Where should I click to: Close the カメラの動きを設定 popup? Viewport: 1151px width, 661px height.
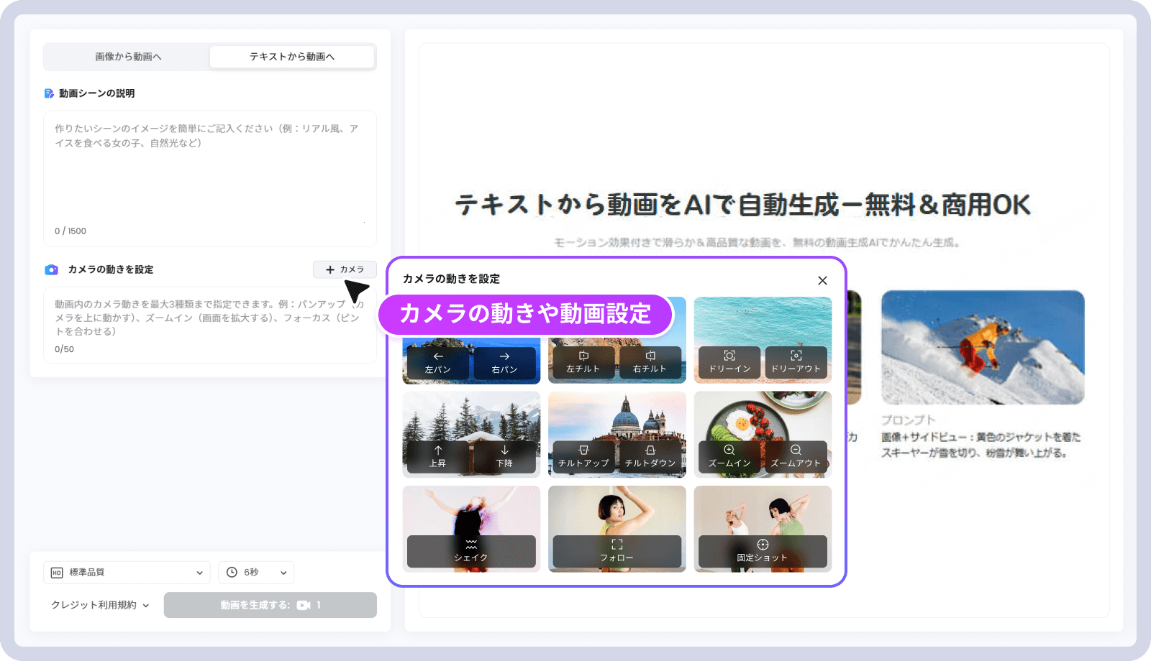pyautogui.click(x=822, y=280)
